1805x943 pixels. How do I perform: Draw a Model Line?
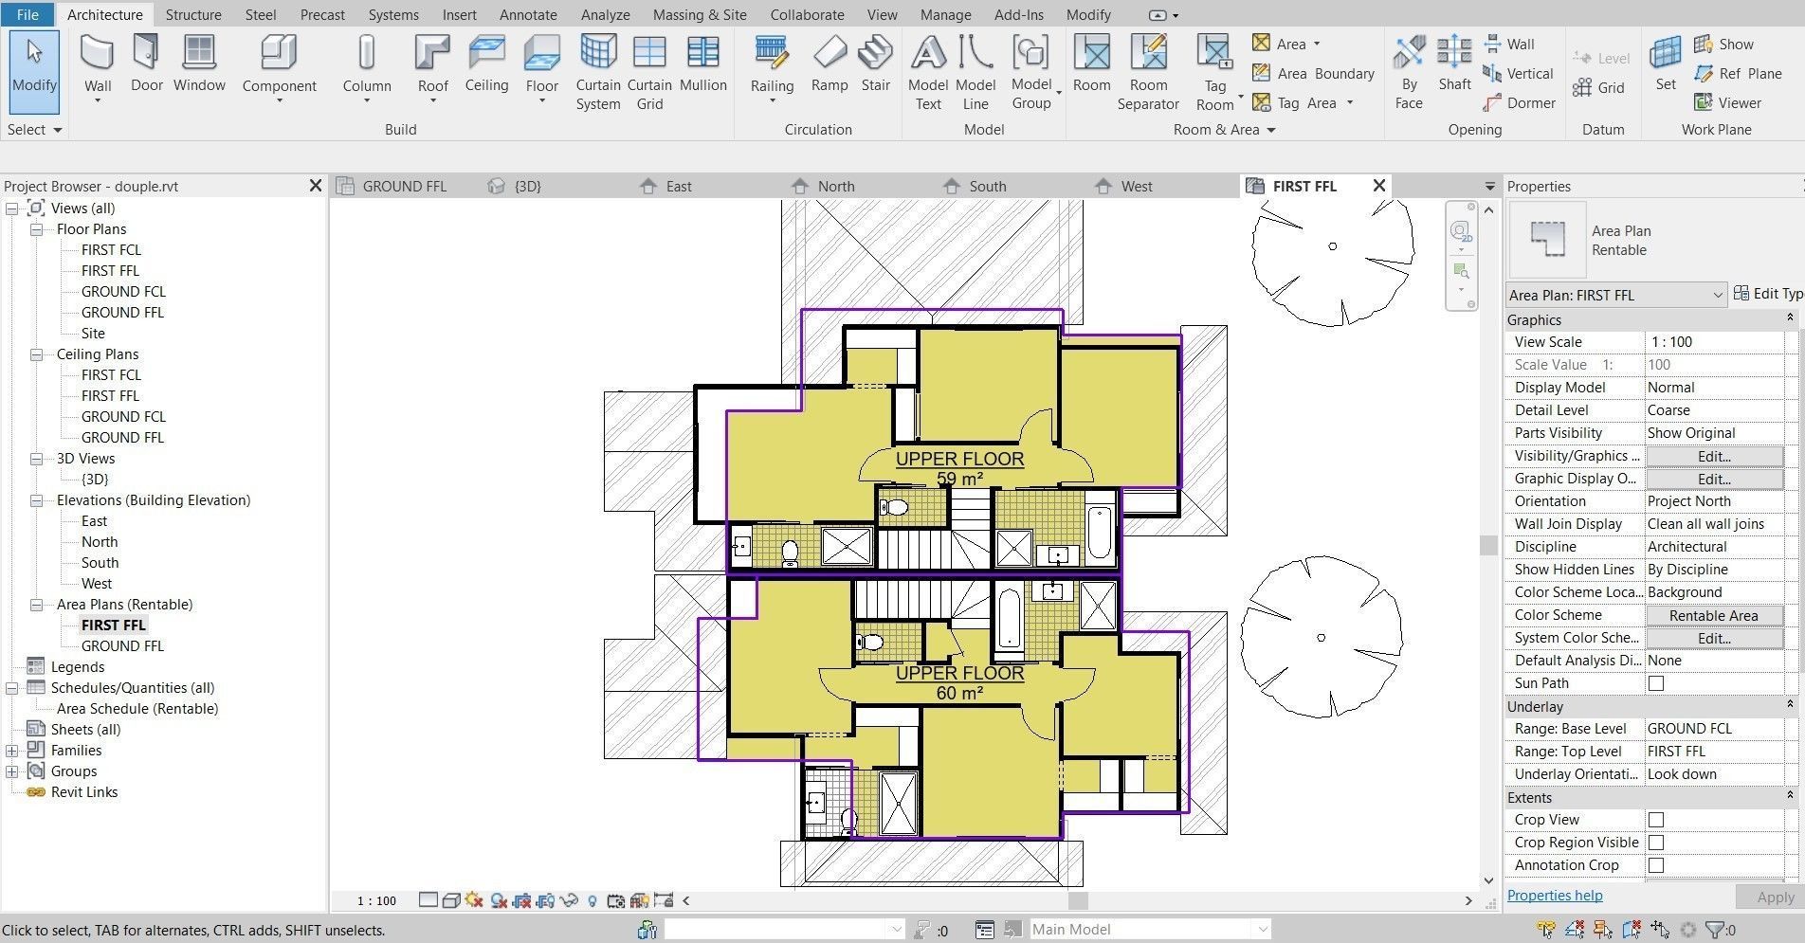pyautogui.click(x=975, y=73)
